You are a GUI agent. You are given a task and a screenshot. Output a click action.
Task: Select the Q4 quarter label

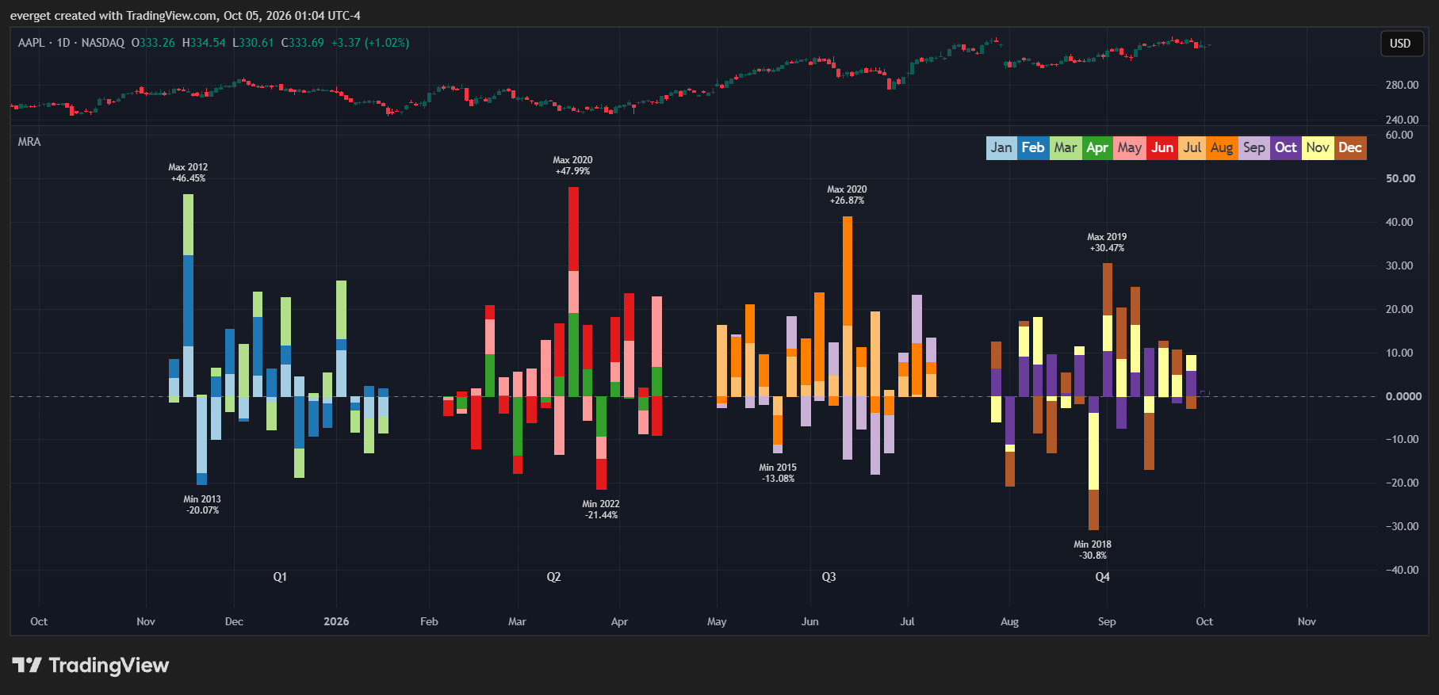tap(1102, 577)
